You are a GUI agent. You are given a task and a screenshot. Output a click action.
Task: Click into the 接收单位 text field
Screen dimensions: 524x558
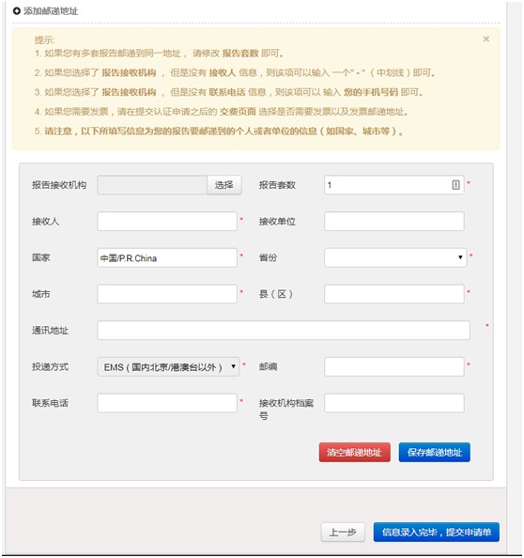tap(394, 221)
